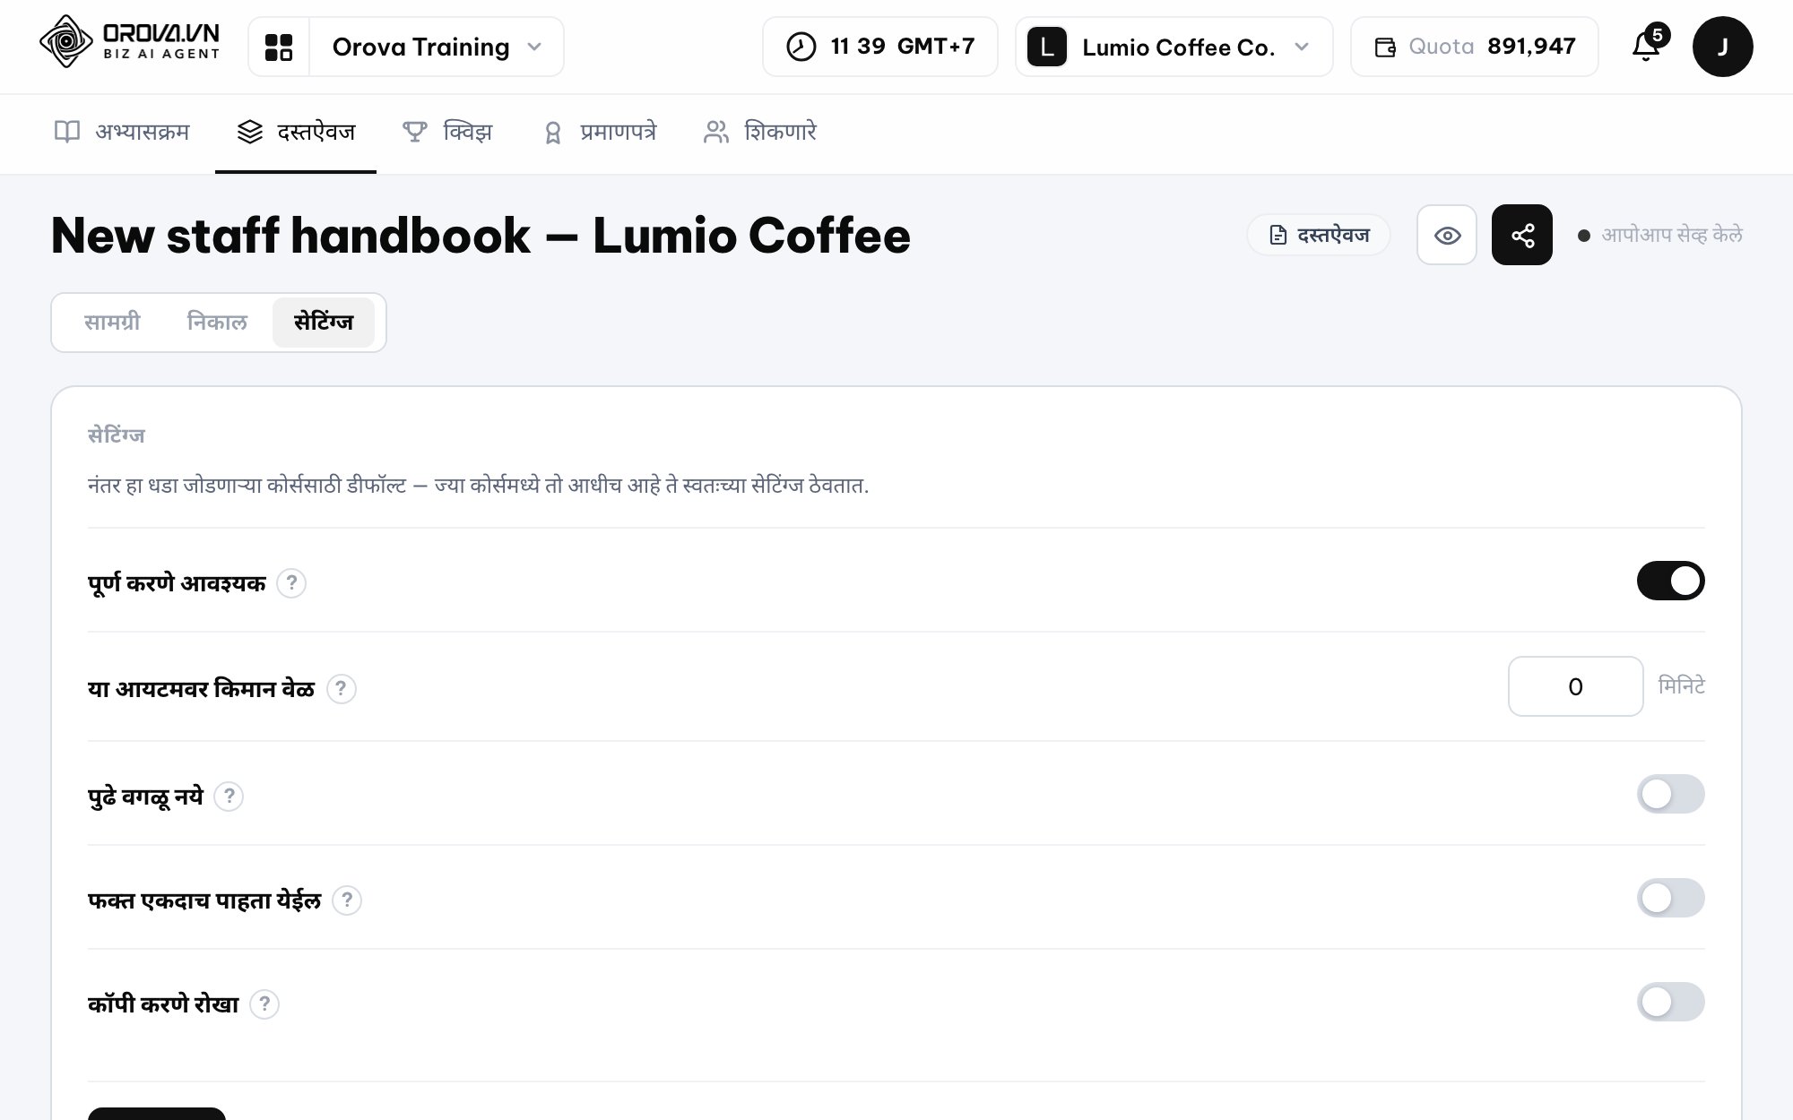This screenshot has width=1793, height=1120.
Task: Enable the 'फक्त एकदाच पाहता येईल' toggle
Action: 1670,898
